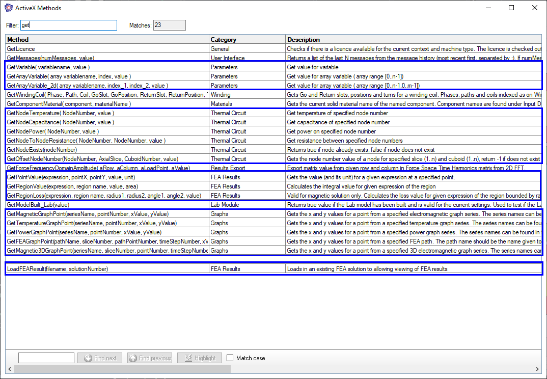Select the GetNodeToNodeResistance method row
The width and height of the screenshot is (547, 379).
click(x=273, y=140)
